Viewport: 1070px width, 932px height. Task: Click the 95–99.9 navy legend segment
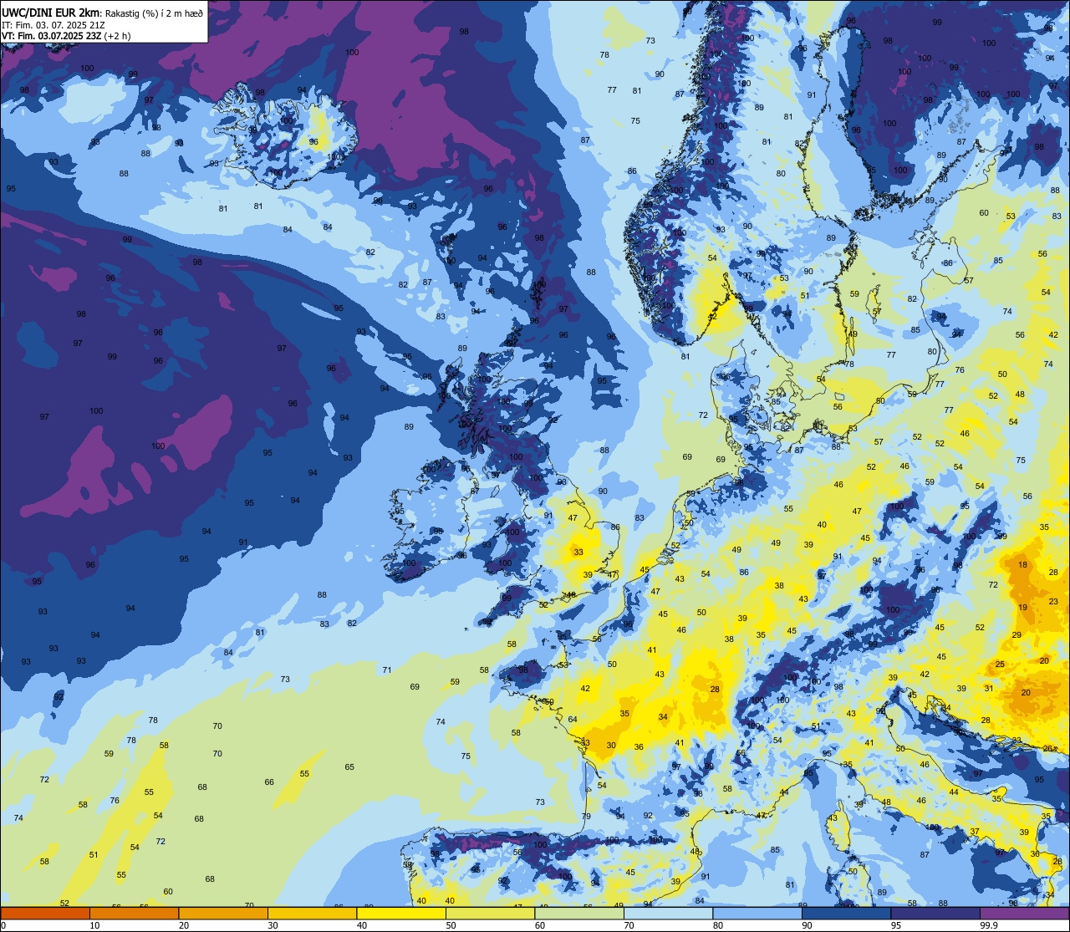pyautogui.click(x=935, y=914)
